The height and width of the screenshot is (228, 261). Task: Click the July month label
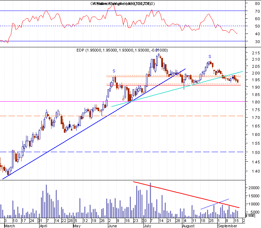pos(147,226)
